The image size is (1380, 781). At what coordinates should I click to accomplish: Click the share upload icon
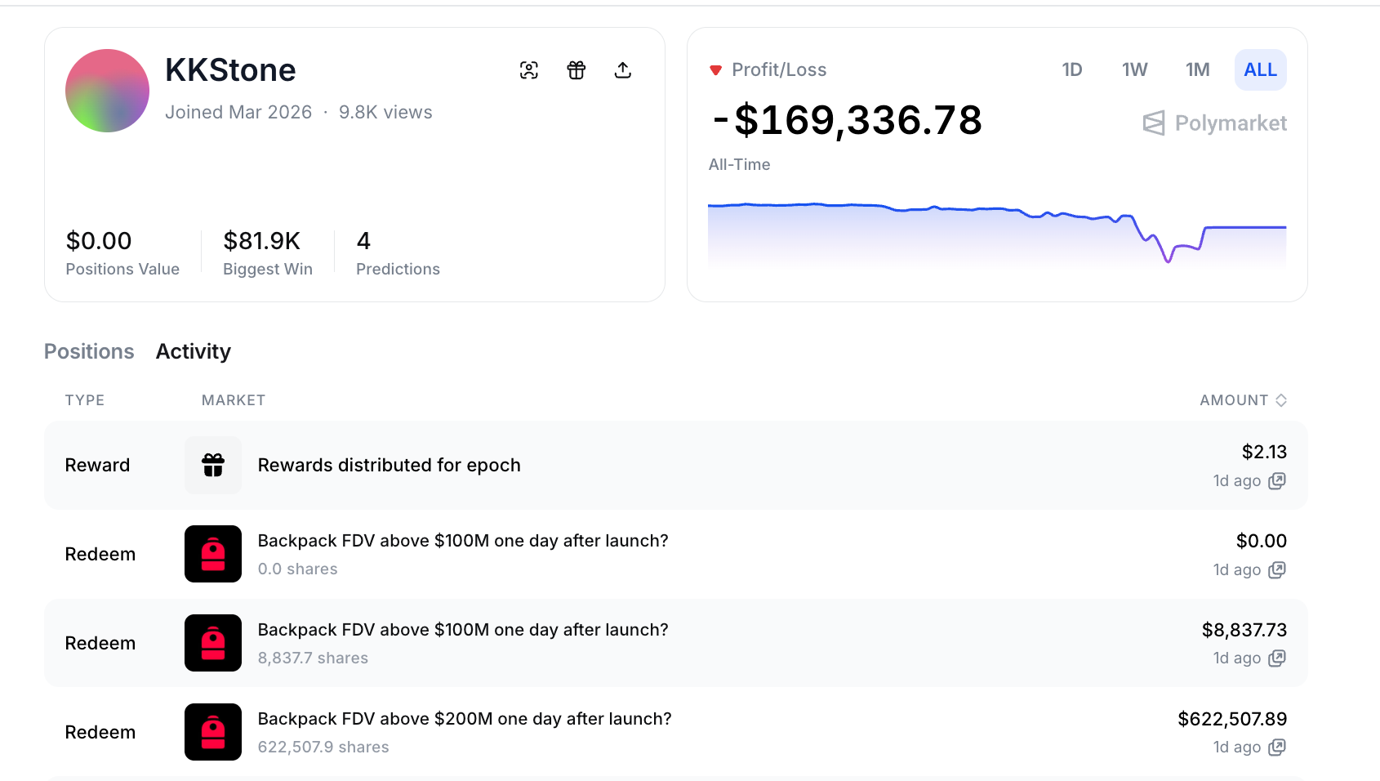pyautogui.click(x=623, y=70)
